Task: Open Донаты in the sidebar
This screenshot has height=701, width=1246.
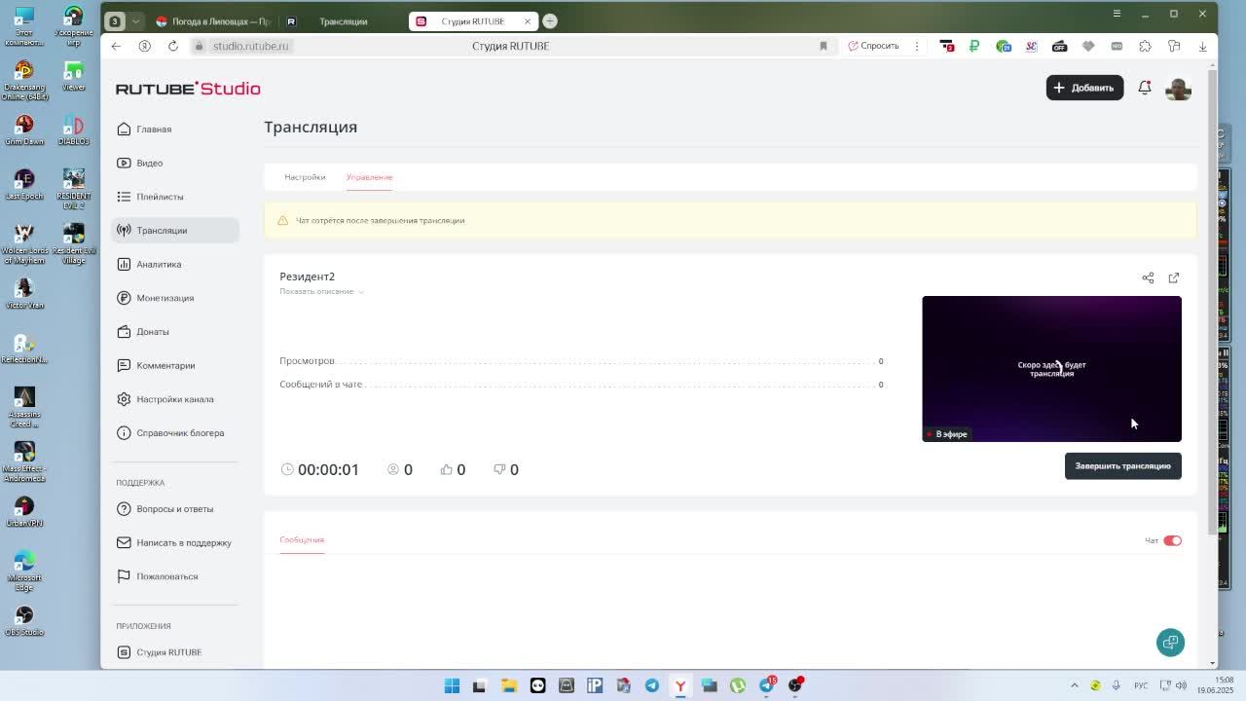Action: (x=174, y=332)
